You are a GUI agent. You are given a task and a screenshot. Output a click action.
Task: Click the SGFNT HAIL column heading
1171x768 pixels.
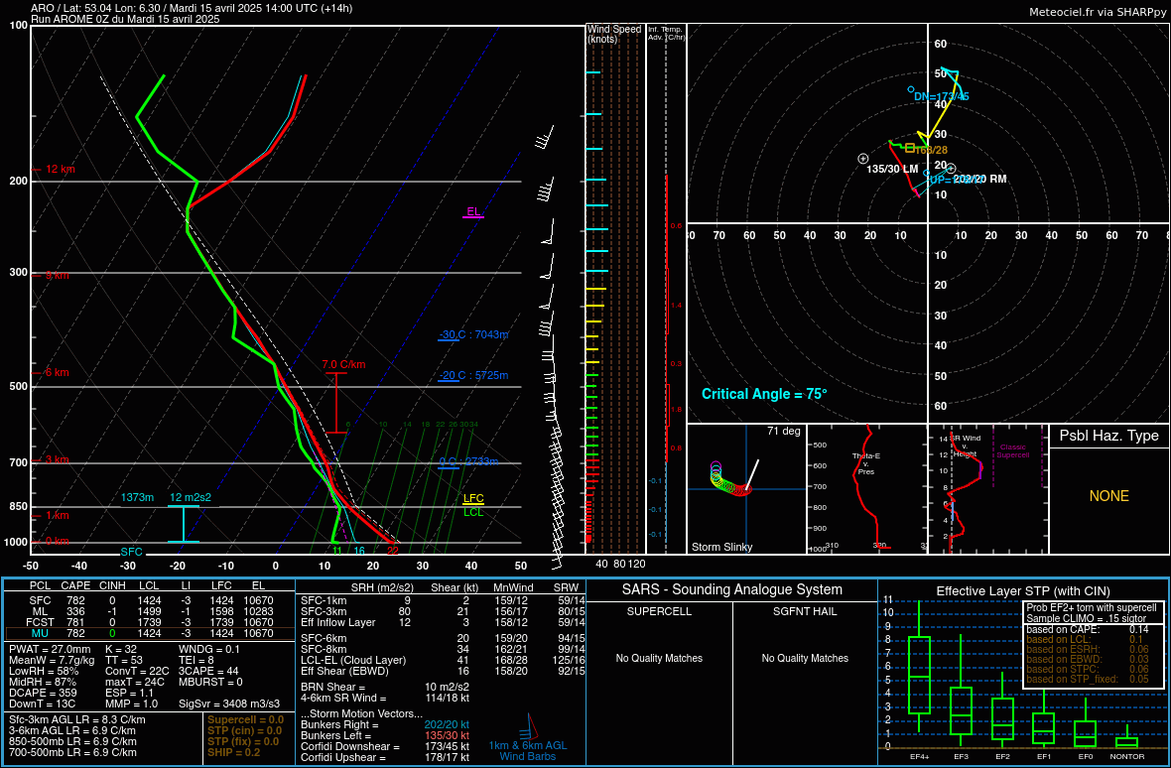[x=805, y=611]
